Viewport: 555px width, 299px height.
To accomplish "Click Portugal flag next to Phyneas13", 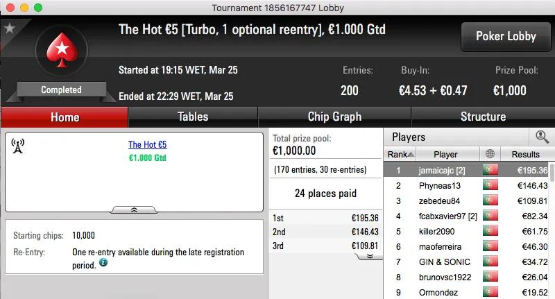I will 491,185.
